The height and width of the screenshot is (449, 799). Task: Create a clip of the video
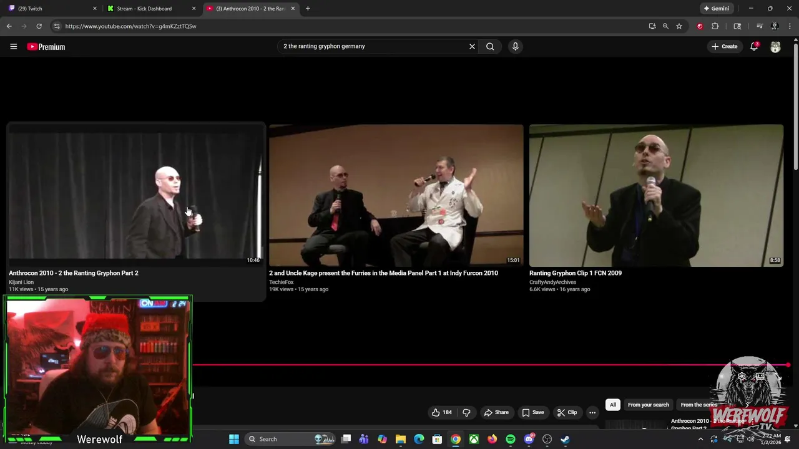tap(567, 412)
